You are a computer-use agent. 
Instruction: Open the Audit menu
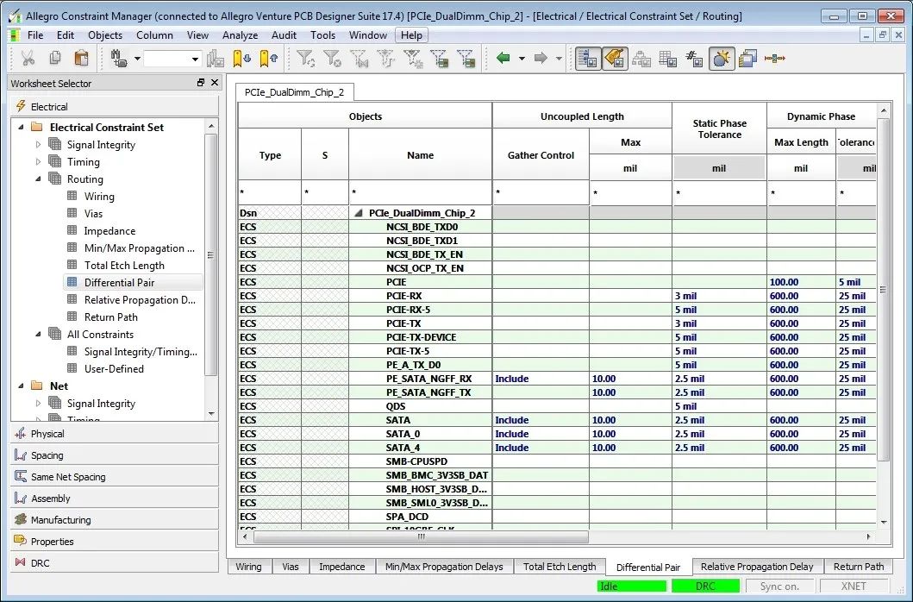[x=285, y=35]
